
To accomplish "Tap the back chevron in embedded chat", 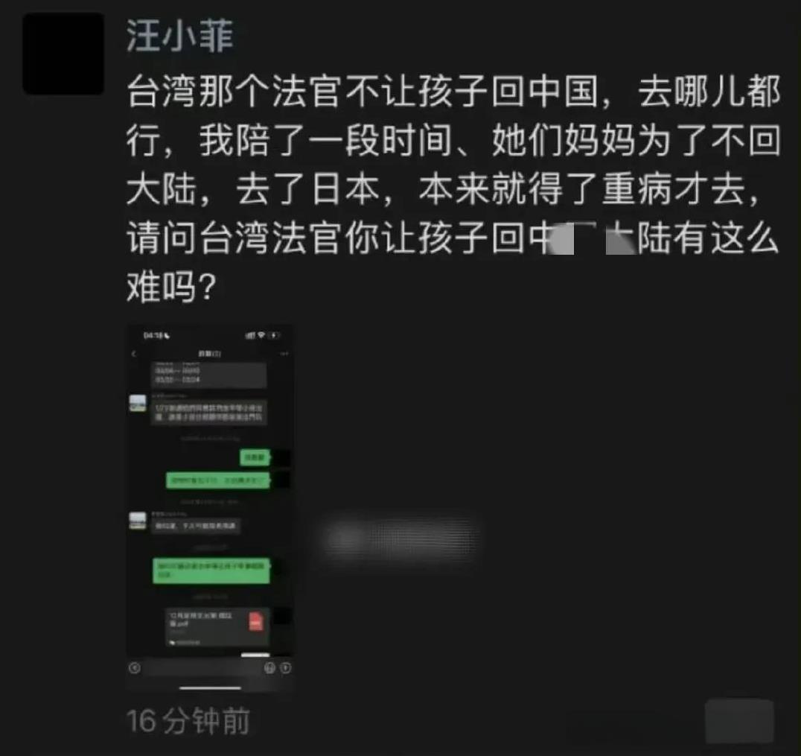I will coord(134,354).
